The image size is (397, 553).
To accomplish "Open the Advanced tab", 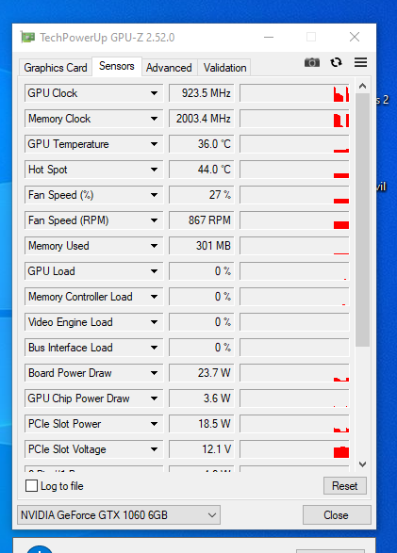I will coord(169,68).
